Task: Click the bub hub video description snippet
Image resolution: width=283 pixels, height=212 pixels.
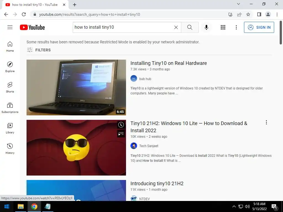Action: (x=196, y=91)
